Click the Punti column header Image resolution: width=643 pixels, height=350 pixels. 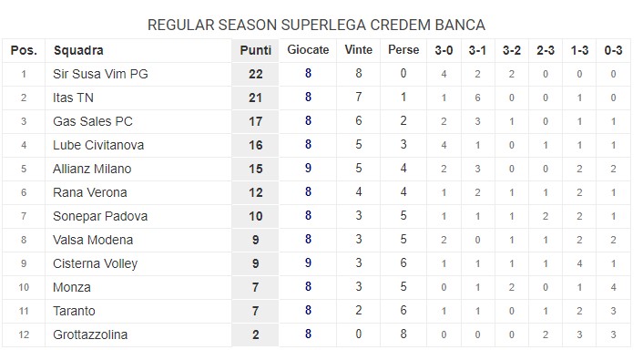[256, 50]
